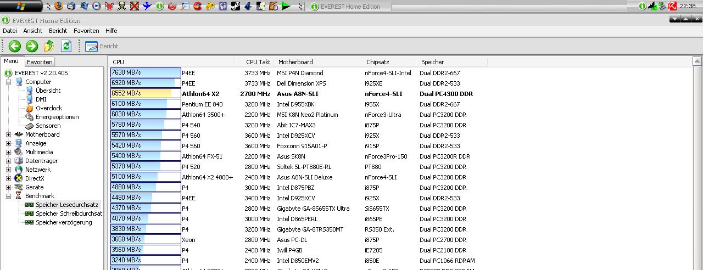The image size is (703, 270).
Task: Open the Speicher Schreibdurchsatz benchmark
Action: tap(69, 213)
